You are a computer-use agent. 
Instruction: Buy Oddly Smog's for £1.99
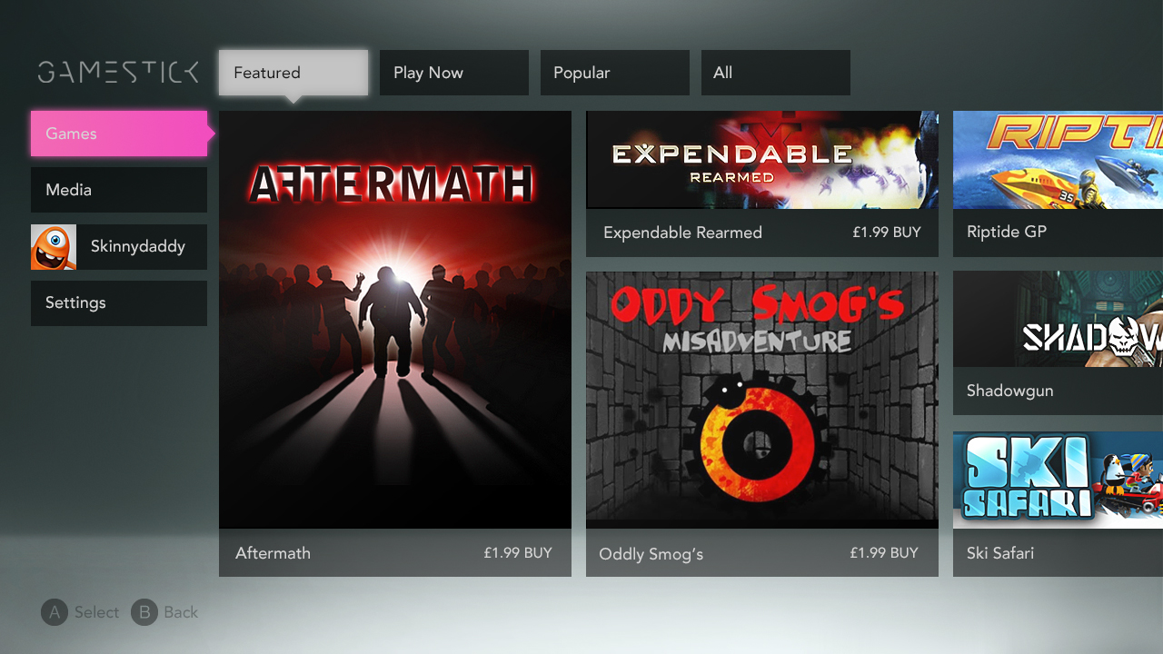884,552
